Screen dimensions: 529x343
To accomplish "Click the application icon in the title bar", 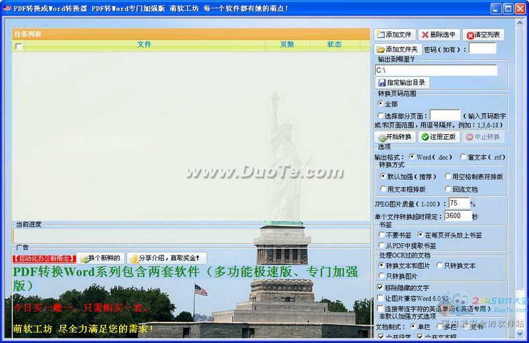I will pyautogui.click(x=7, y=8).
